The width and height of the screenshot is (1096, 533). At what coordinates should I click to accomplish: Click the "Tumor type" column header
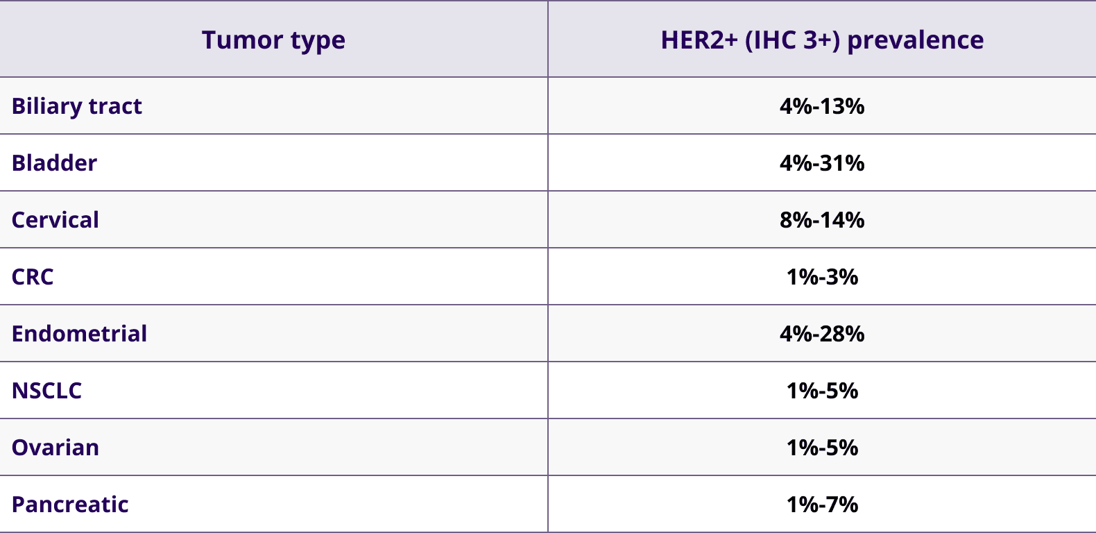pos(273,40)
